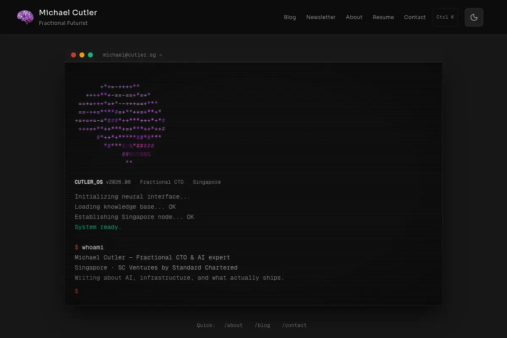This screenshot has width=507, height=338.
Task: Toggle dark mode with the moon icon
Action: pyautogui.click(x=474, y=17)
